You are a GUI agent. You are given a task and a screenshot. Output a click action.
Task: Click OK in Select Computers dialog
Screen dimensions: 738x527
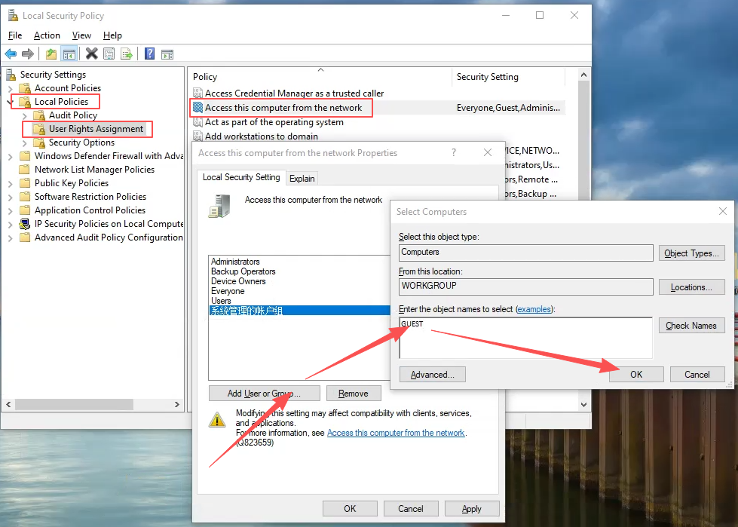(636, 375)
